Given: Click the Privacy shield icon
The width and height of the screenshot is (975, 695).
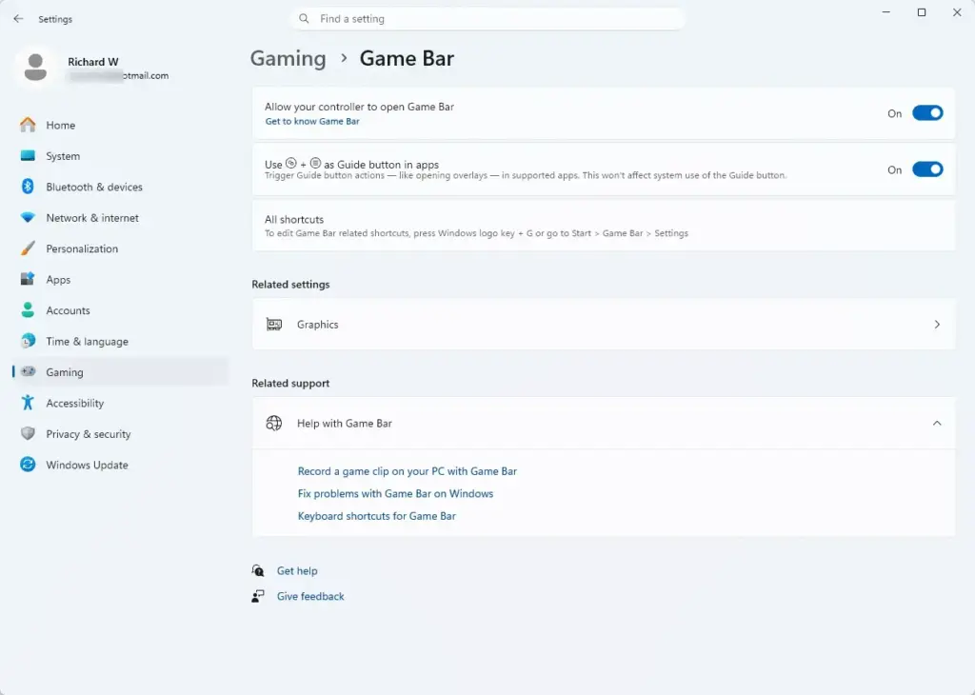Looking at the screenshot, I should [28, 433].
